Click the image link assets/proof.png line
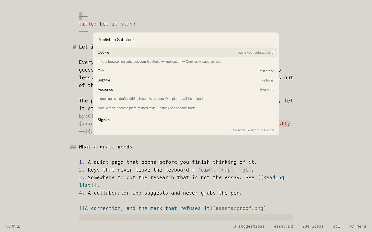Viewport: 372px width, 232px height. pyautogui.click(x=172, y=208)
